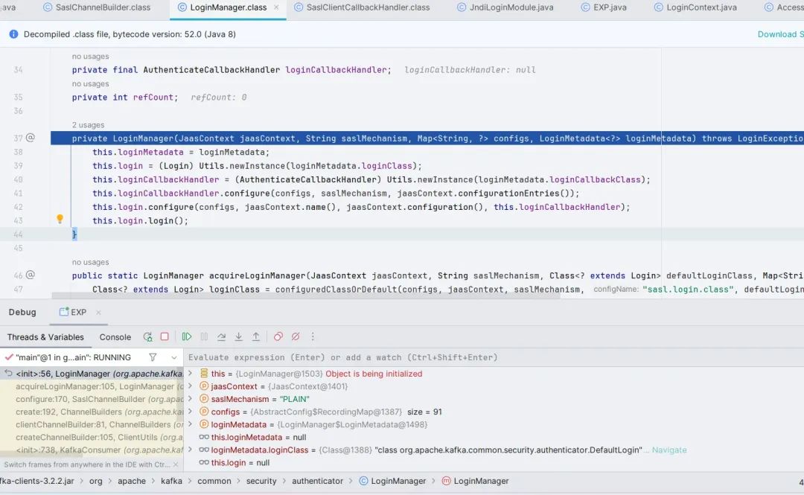
Task: Click the 'Debug' tool window label
Action: [22, 312]
